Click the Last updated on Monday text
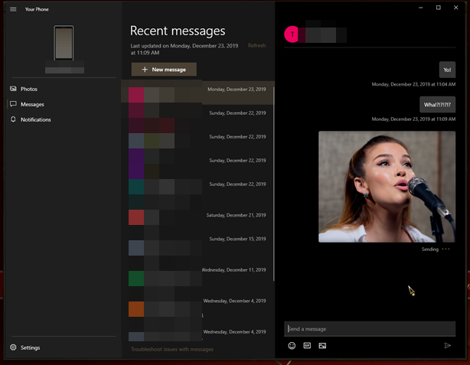 coord(184,49)
